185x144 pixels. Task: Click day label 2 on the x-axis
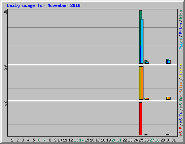(17, 140)
